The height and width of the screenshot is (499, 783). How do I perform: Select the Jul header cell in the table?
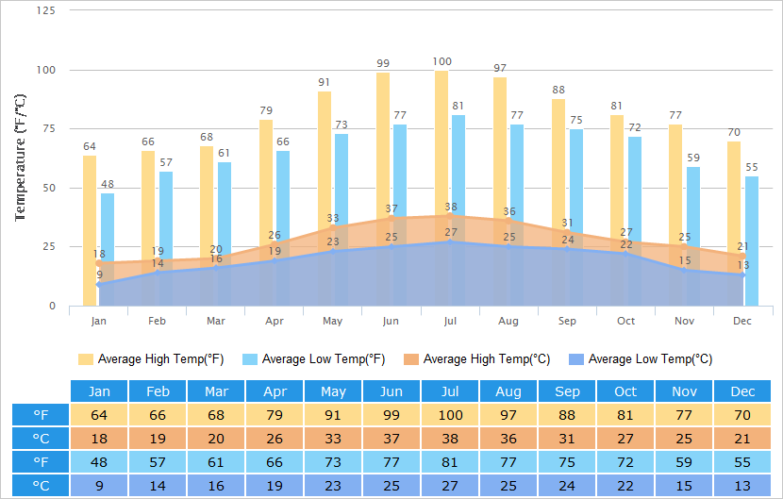[x=450, y=391]
